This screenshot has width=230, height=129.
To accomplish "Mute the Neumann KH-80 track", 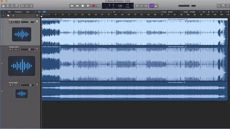I will click(10, 22).
